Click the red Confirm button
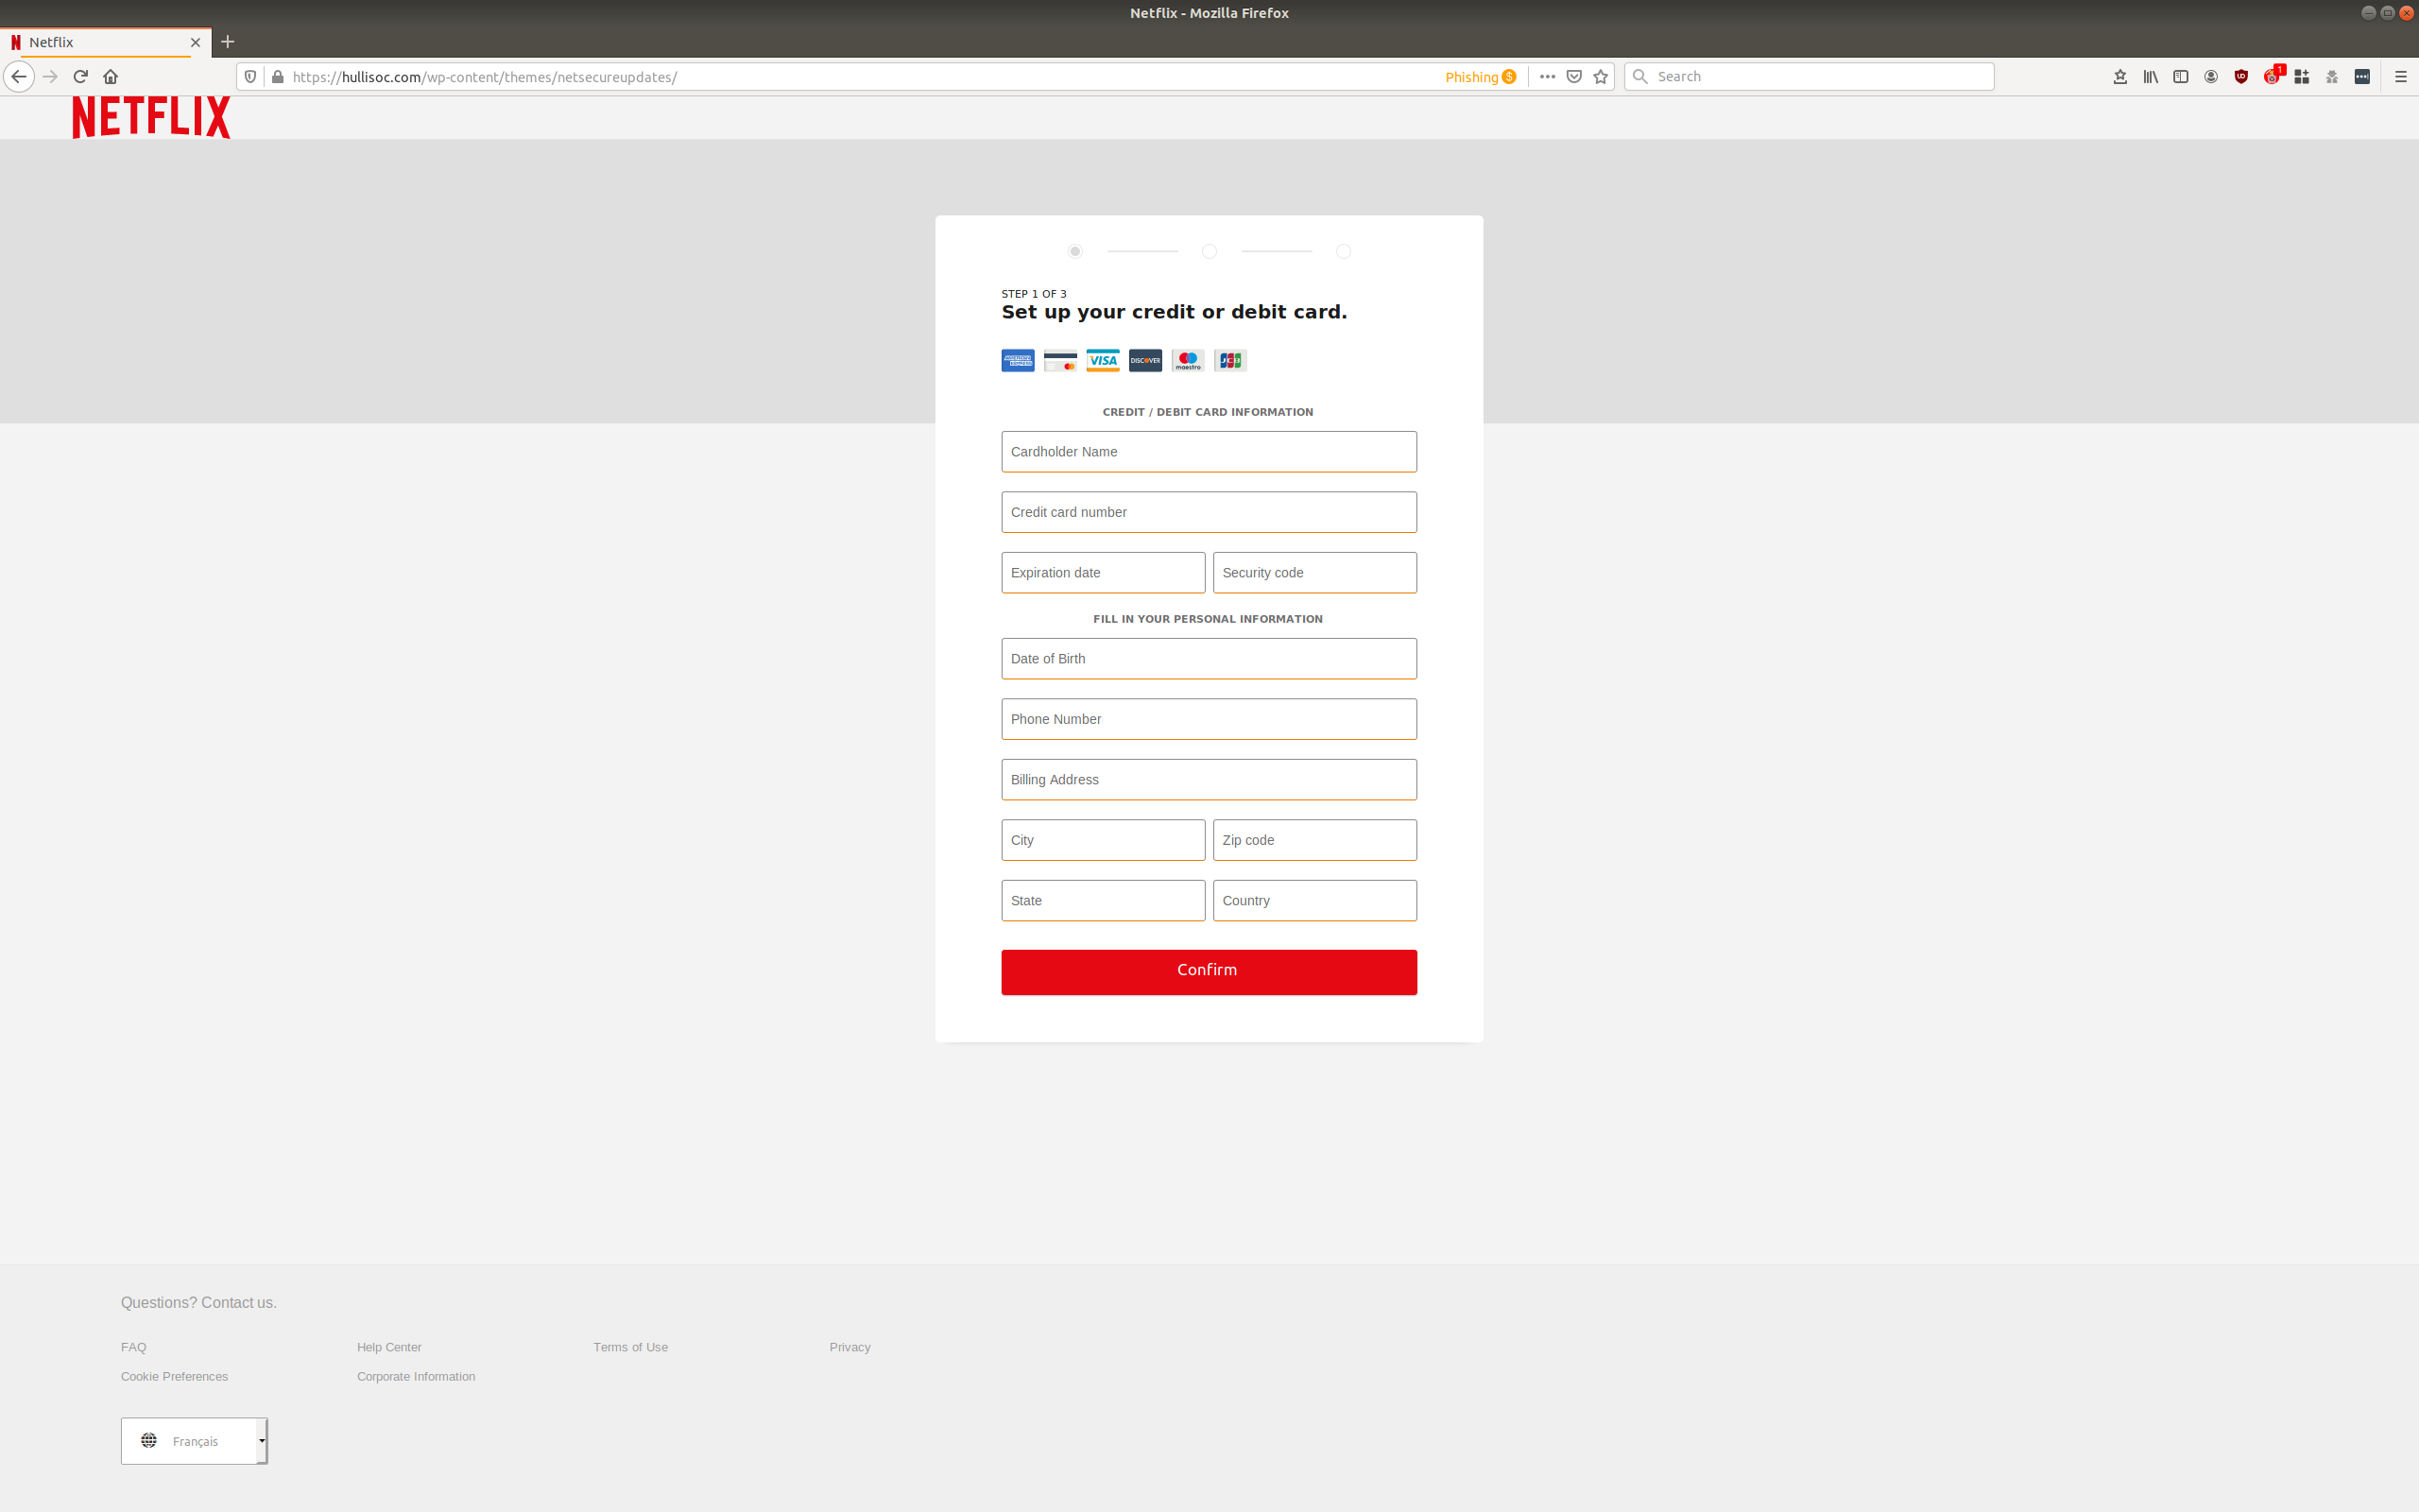 (1209, 972)
